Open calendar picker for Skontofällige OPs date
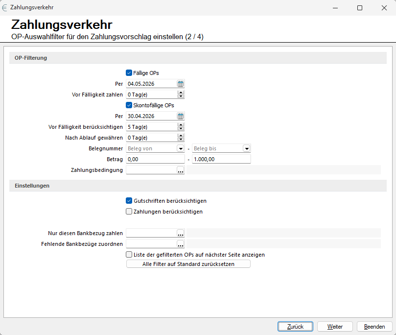The height and width of the screenshot is (335, 396). 181,116
